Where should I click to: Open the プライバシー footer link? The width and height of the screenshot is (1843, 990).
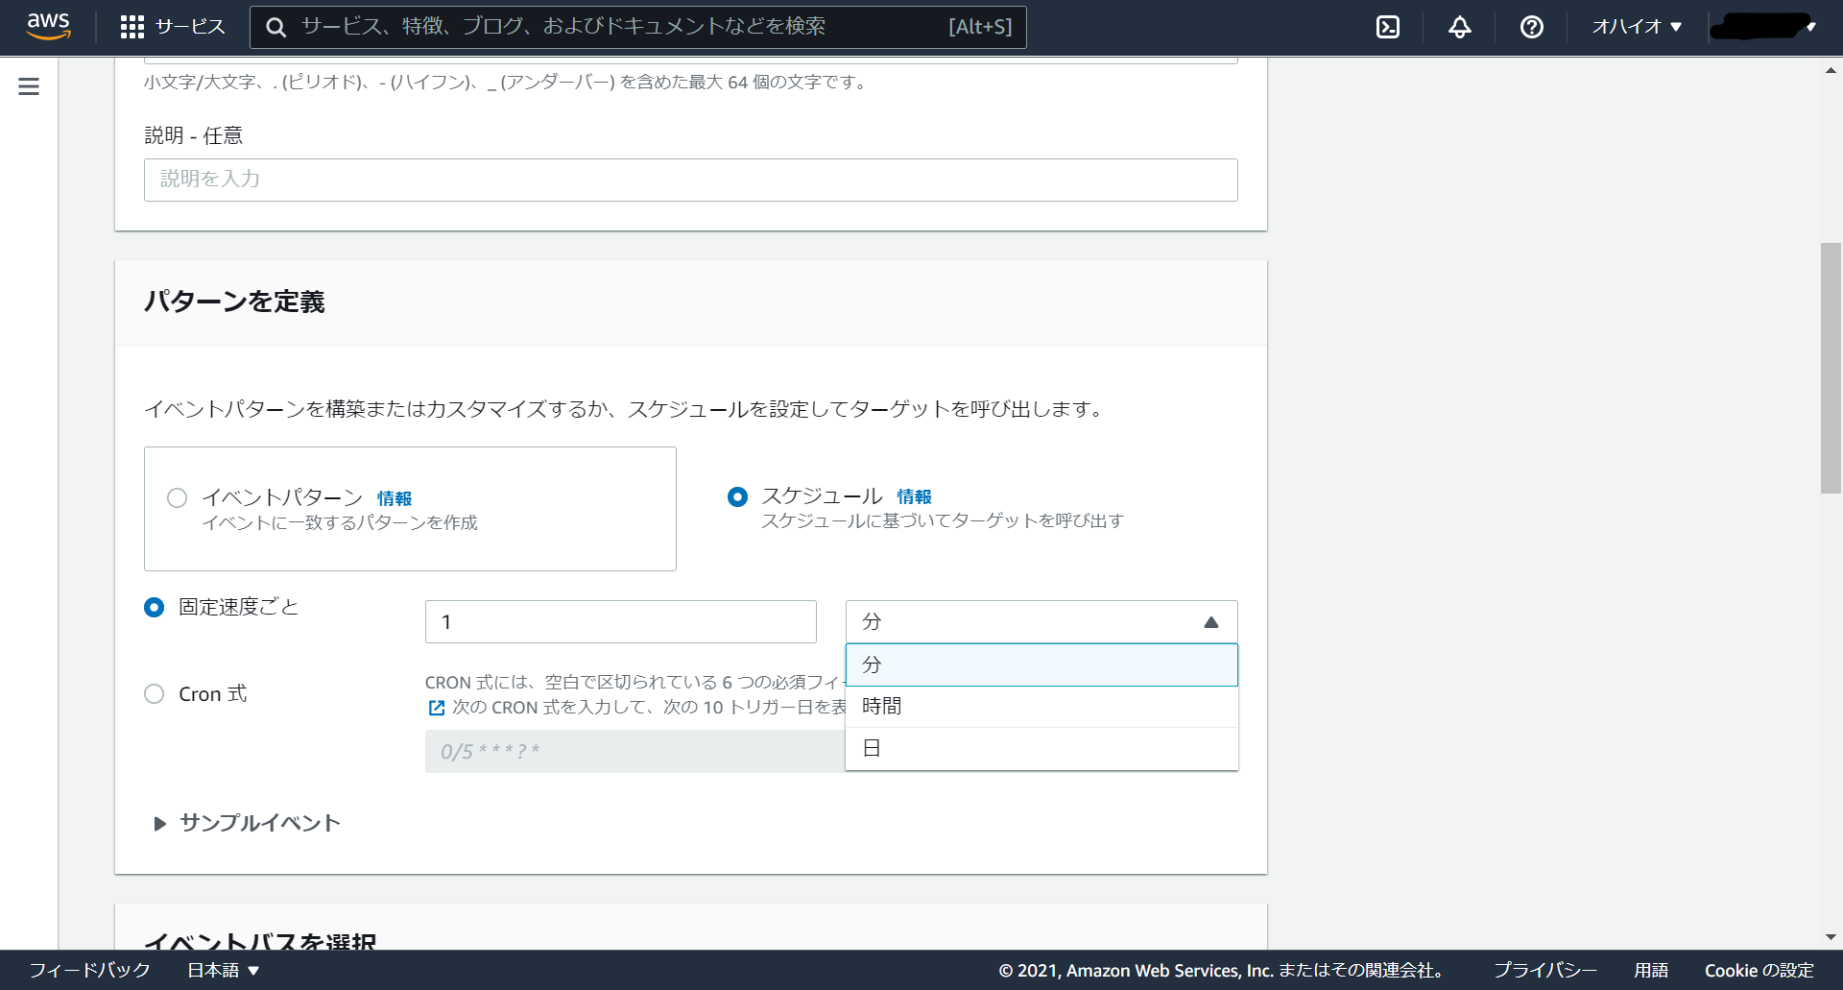pos(1545,970)
